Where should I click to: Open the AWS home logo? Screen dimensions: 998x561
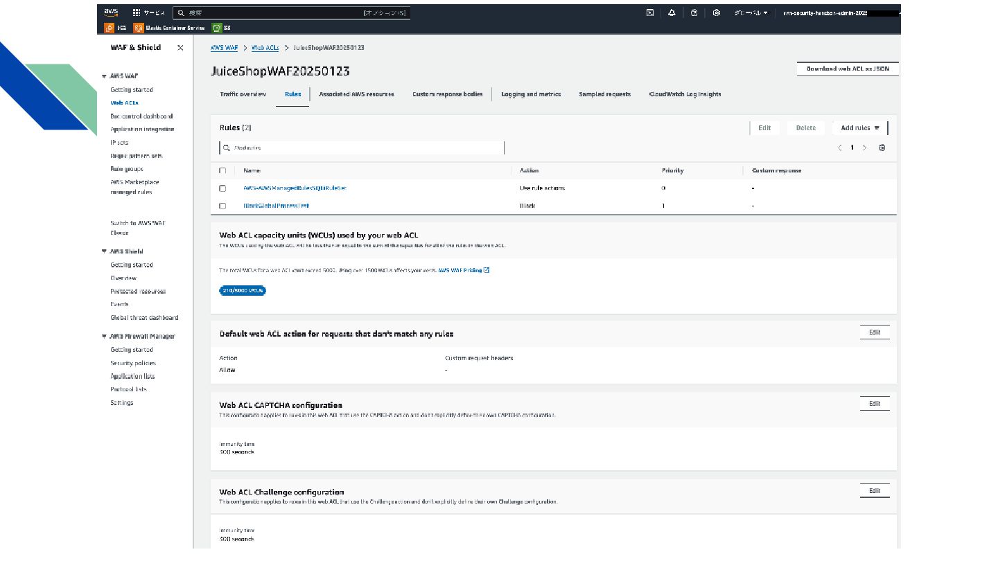(111, 12)
